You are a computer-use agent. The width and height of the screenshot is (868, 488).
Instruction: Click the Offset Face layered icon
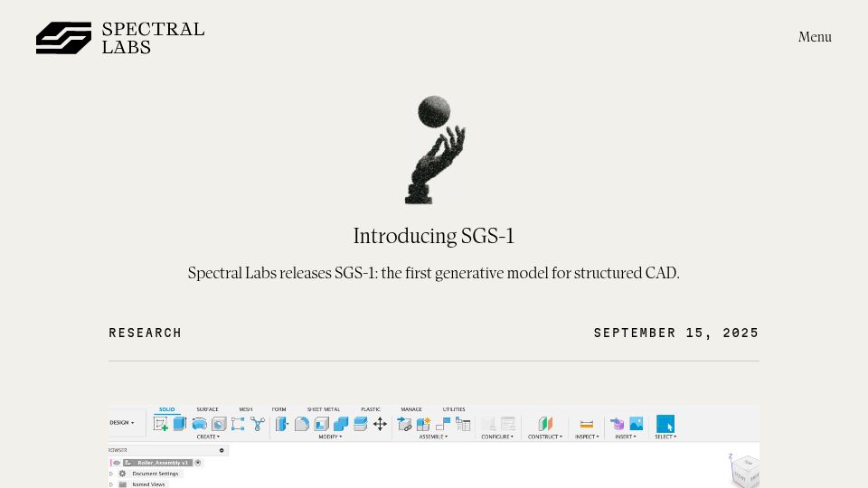coord(361,424)
